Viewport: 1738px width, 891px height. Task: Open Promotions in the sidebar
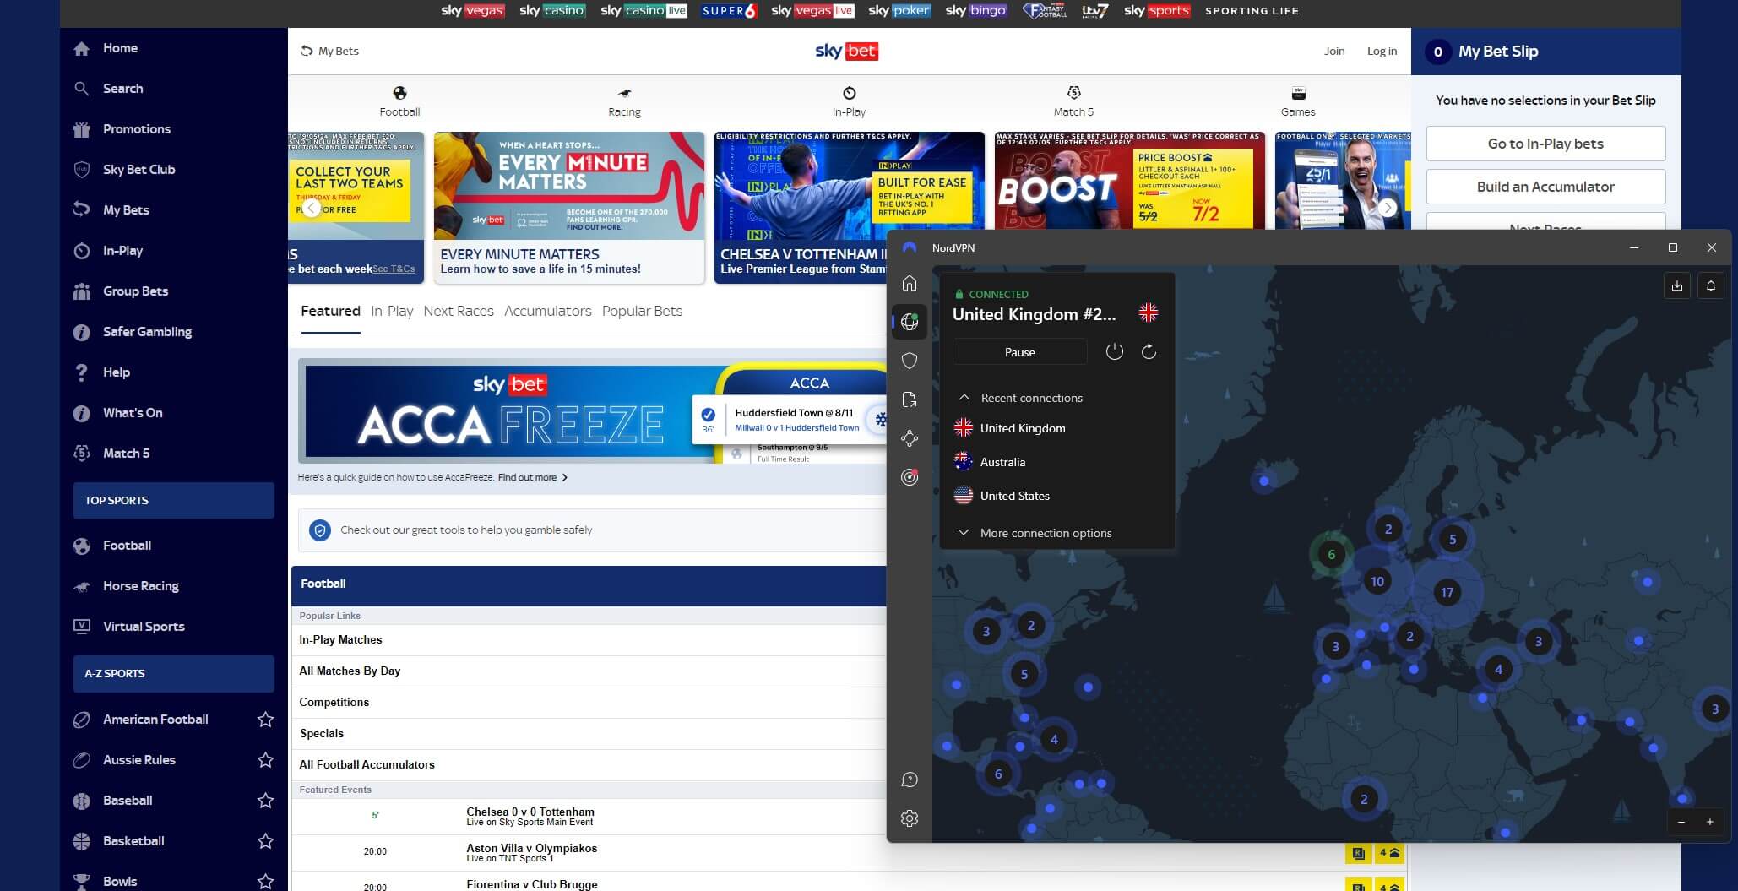(137, 129)
